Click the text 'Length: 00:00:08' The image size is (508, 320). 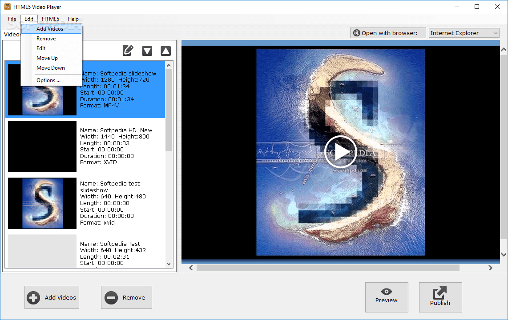(105, 203)
